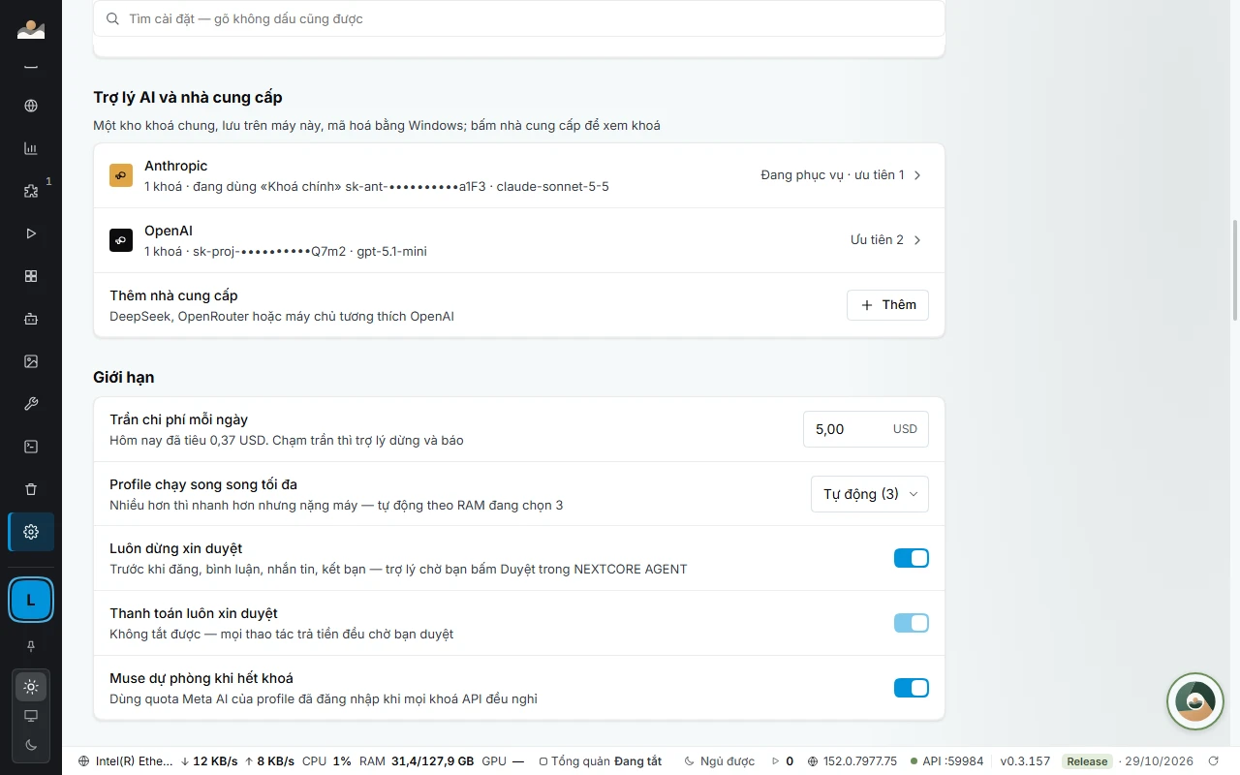The image size is (1240, 775).
Task: Focus the settings search box
Action: coord(519,18)
